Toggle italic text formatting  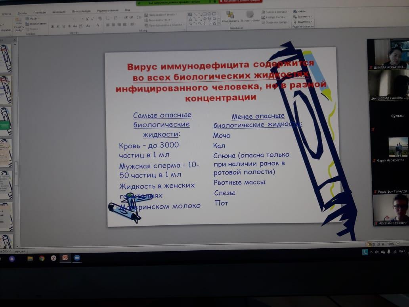click(58, 27)
